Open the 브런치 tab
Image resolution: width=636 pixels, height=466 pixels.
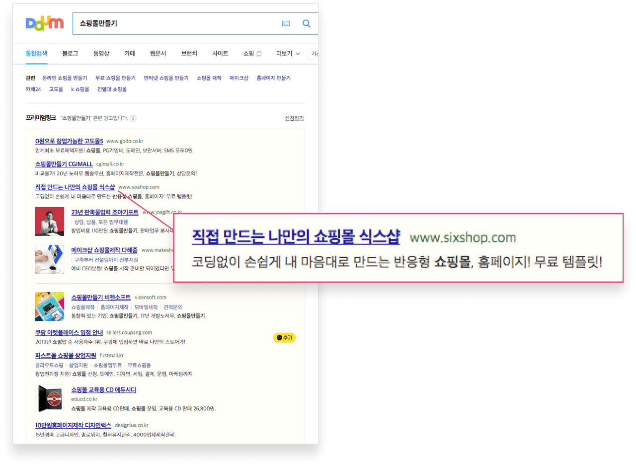[189, 53]
